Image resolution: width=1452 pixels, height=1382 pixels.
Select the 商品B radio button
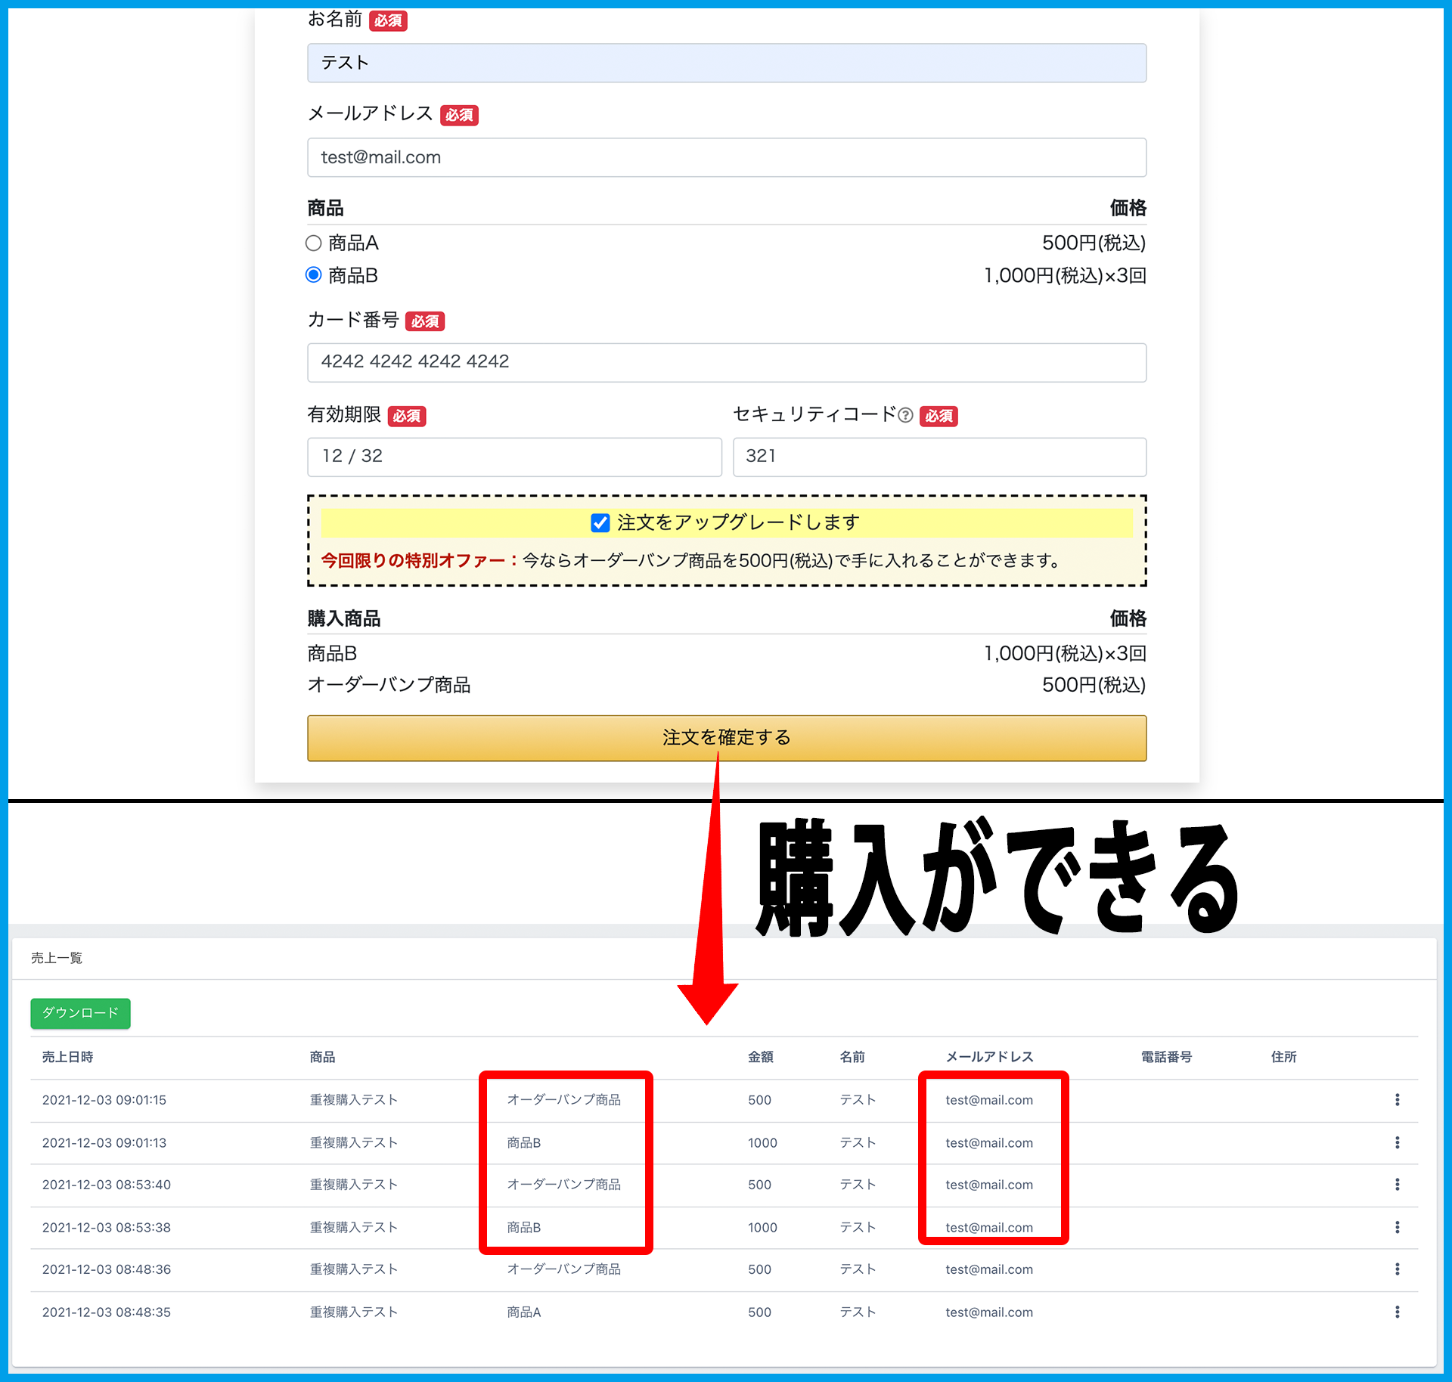coord(313,275)
